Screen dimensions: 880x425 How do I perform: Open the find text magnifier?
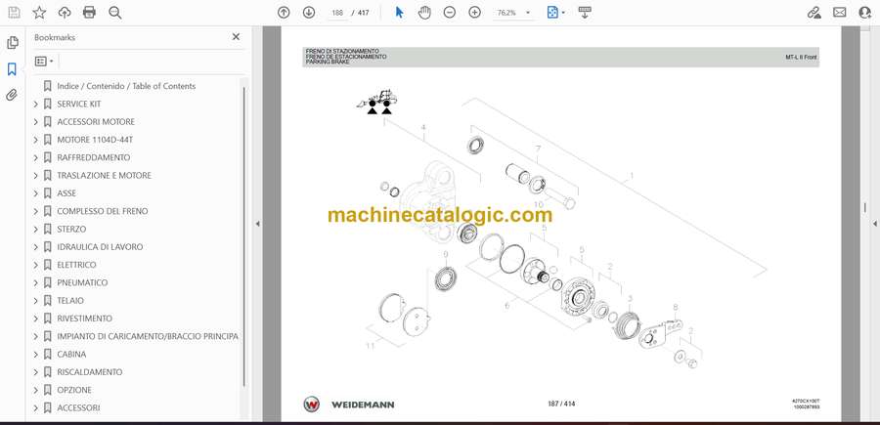[115, 13]
